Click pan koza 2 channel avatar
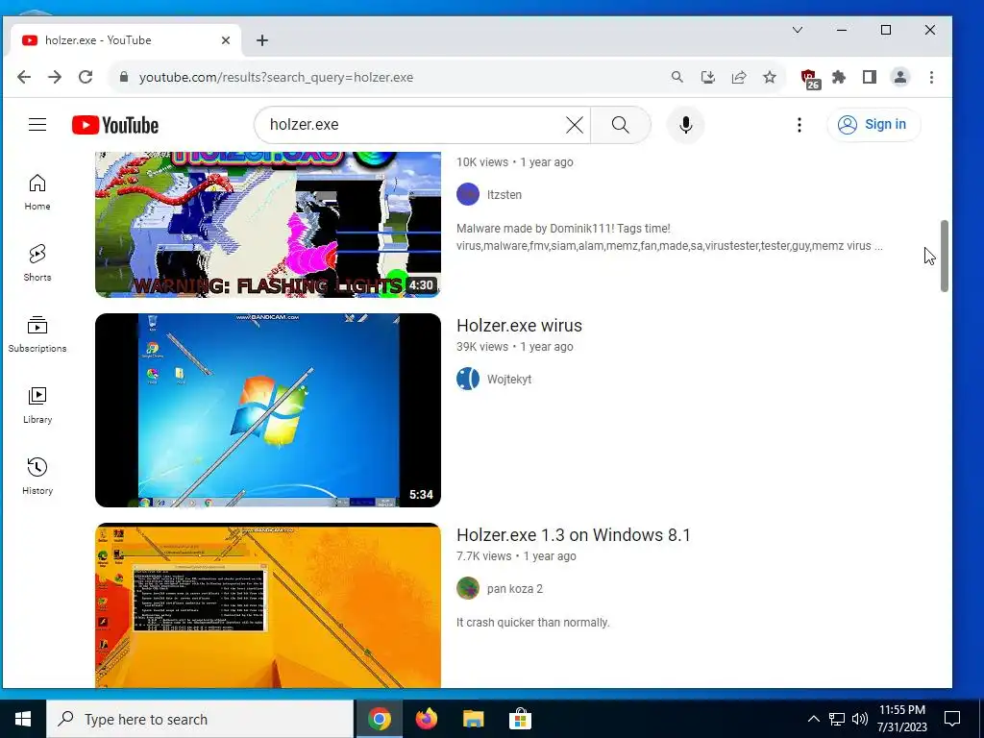Screen dimensions: 984x738 coord(468,589)
